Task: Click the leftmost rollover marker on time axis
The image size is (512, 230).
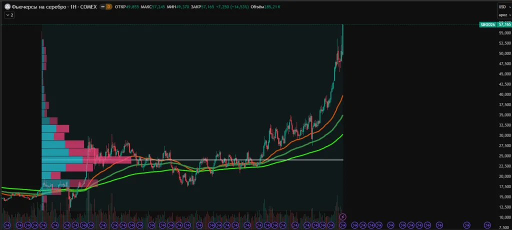Action: tap(5, 225)
